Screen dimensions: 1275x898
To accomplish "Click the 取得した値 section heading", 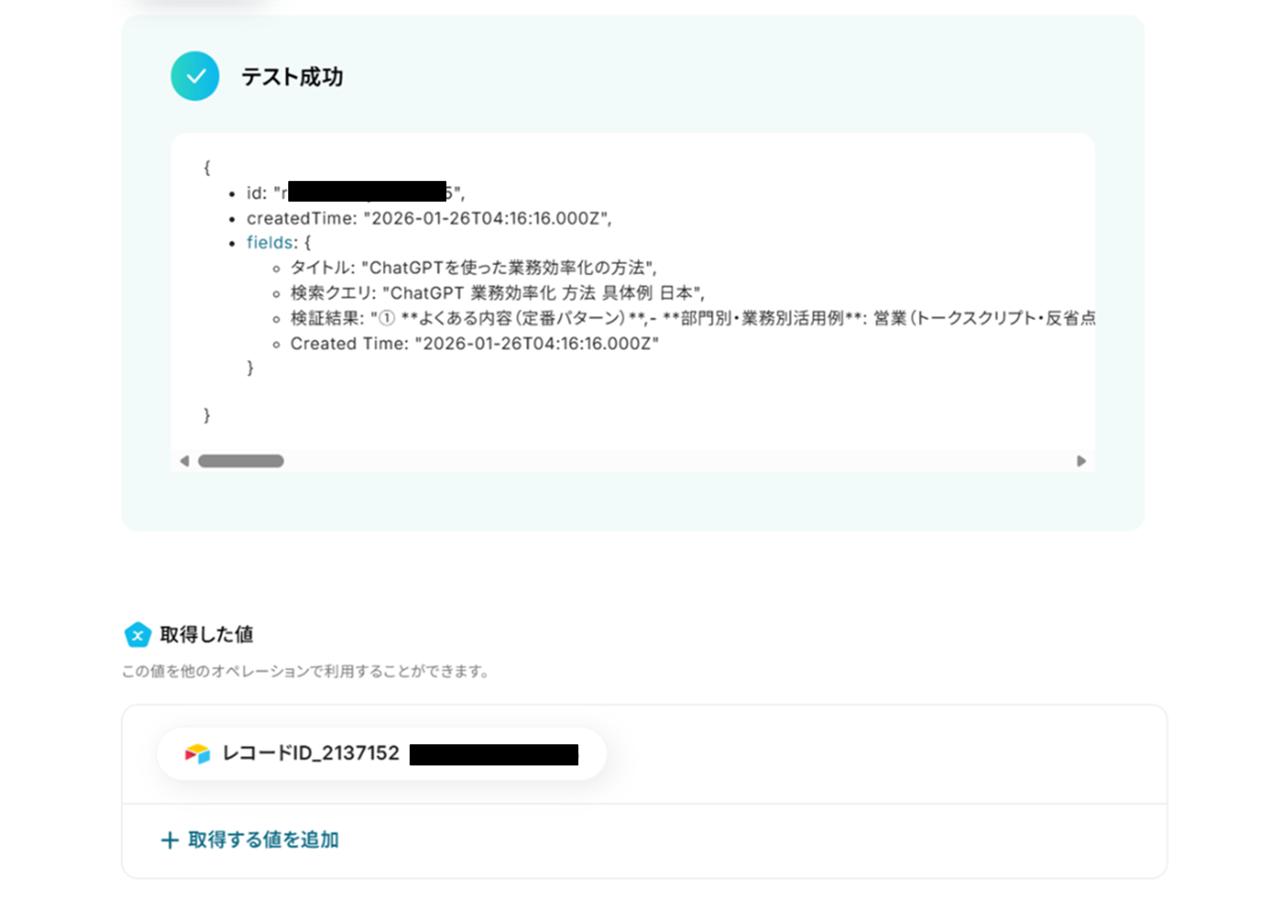I will pos(207,635).
